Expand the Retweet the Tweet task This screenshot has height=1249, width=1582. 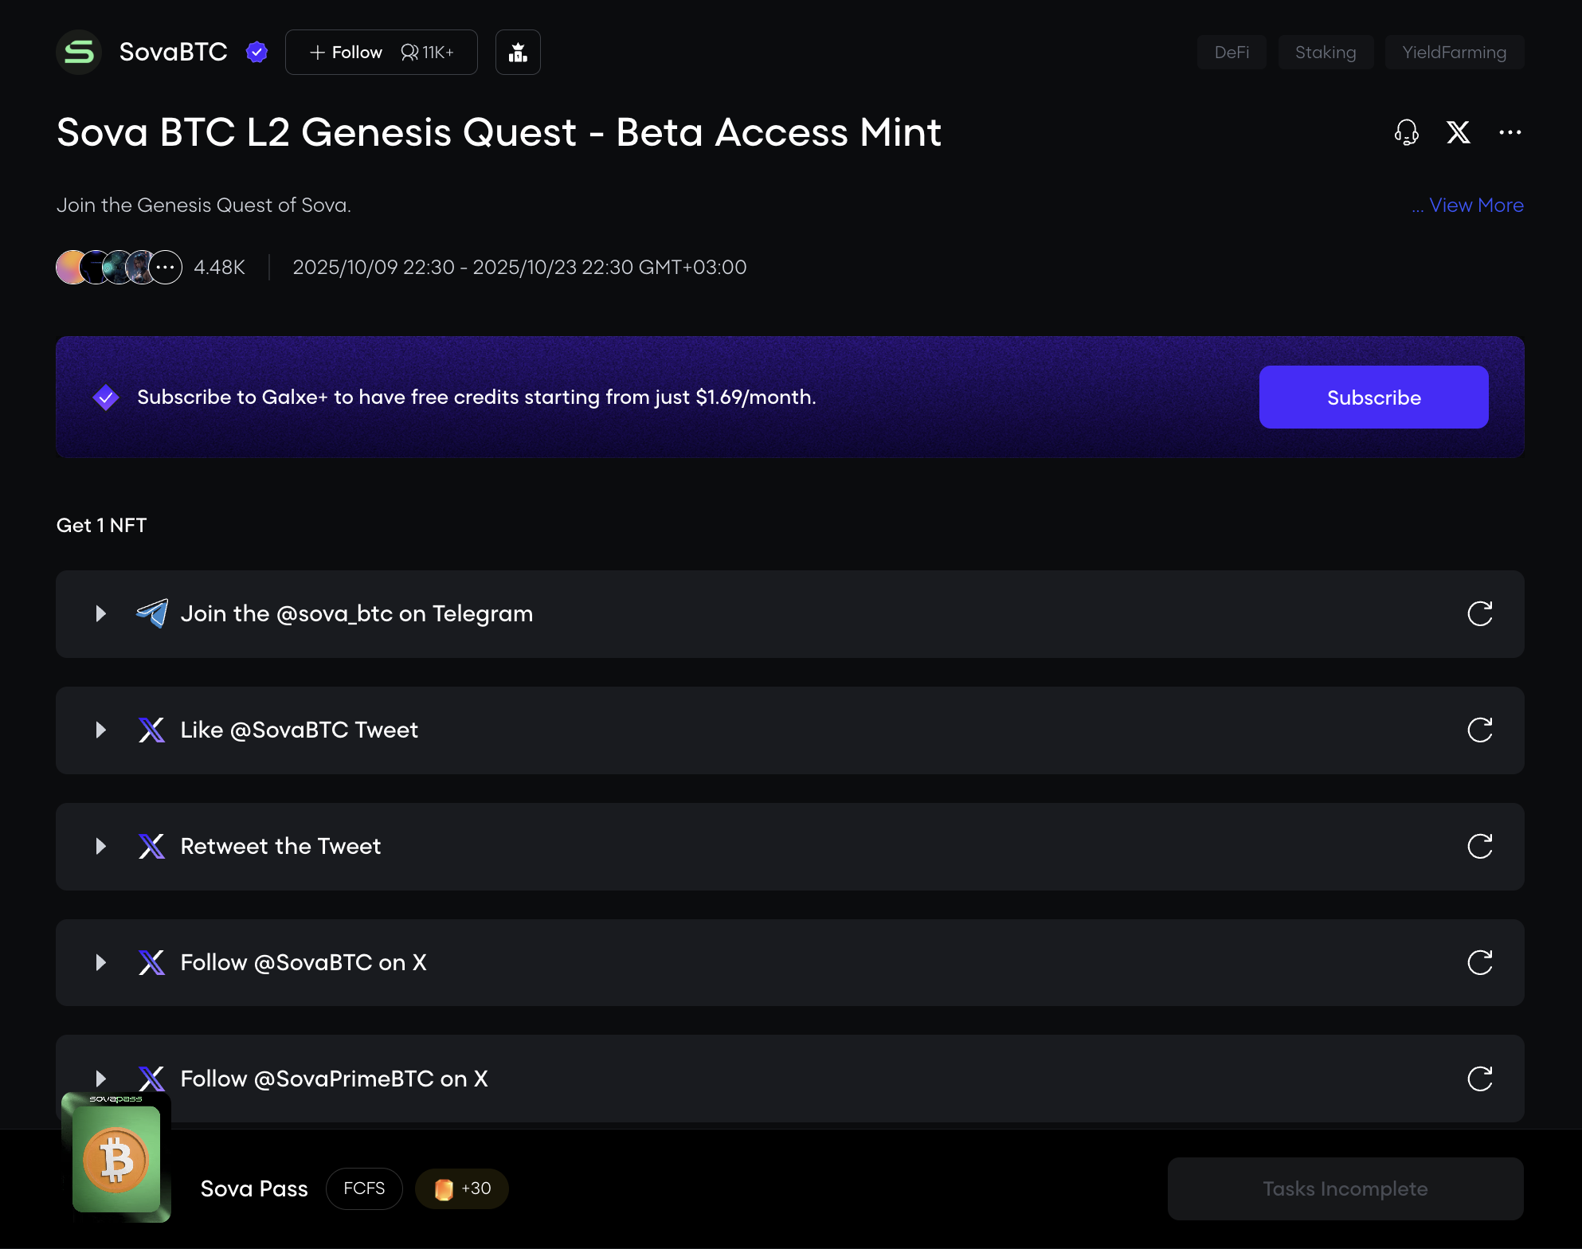100,846
